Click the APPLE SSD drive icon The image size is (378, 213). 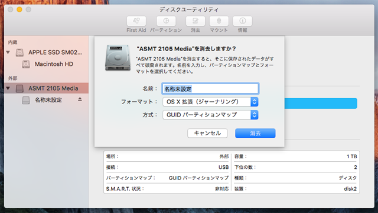pyautogui.click(x=19, y=52)
